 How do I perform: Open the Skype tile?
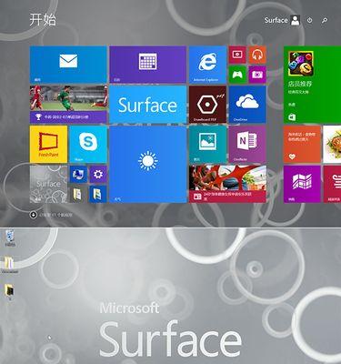click(x=88, y=145)
